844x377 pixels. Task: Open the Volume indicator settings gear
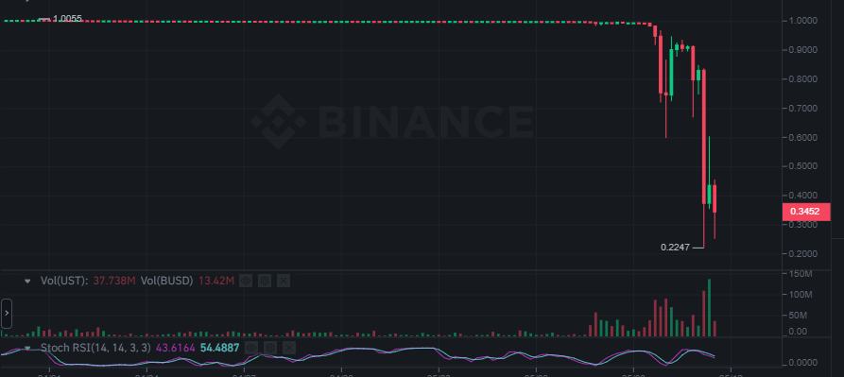265,281
